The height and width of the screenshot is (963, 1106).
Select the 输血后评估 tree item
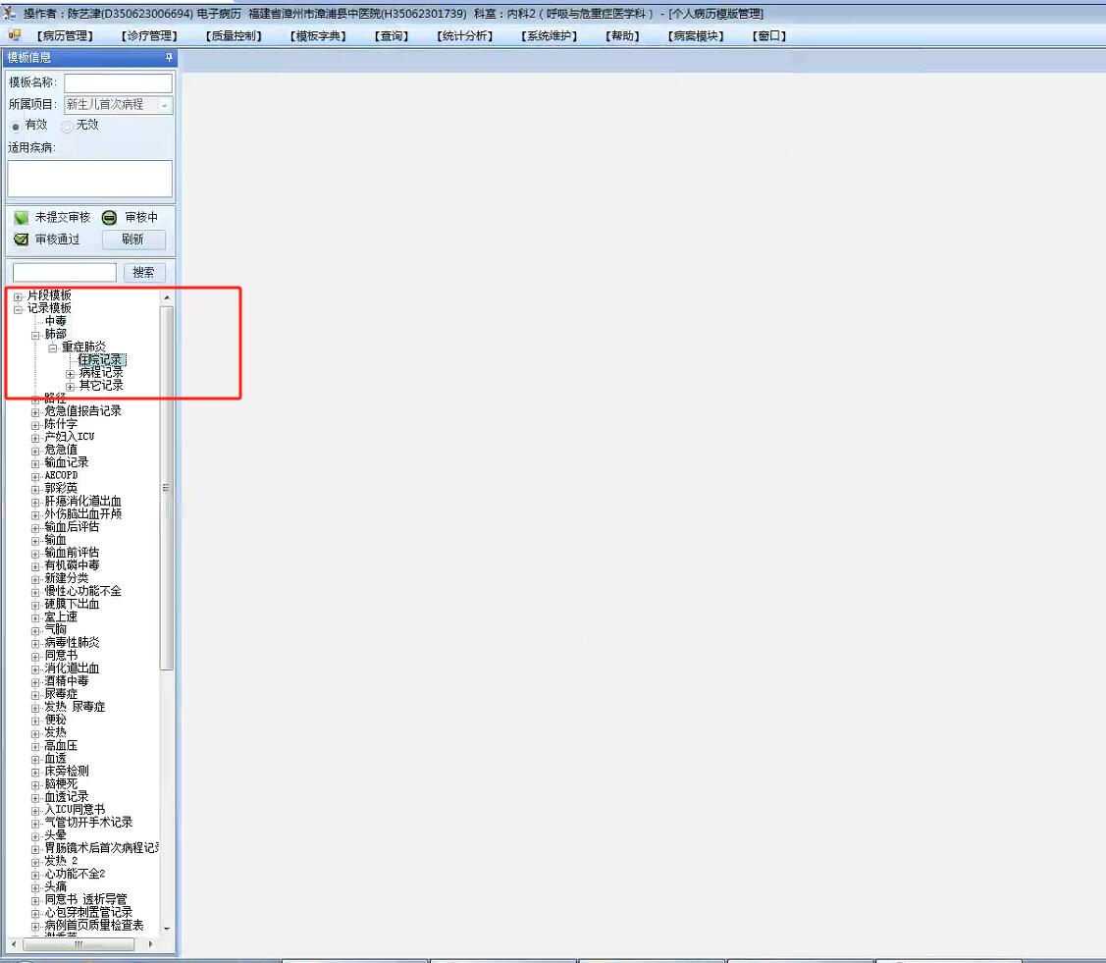pyautogui.click(x=72, y=527)
